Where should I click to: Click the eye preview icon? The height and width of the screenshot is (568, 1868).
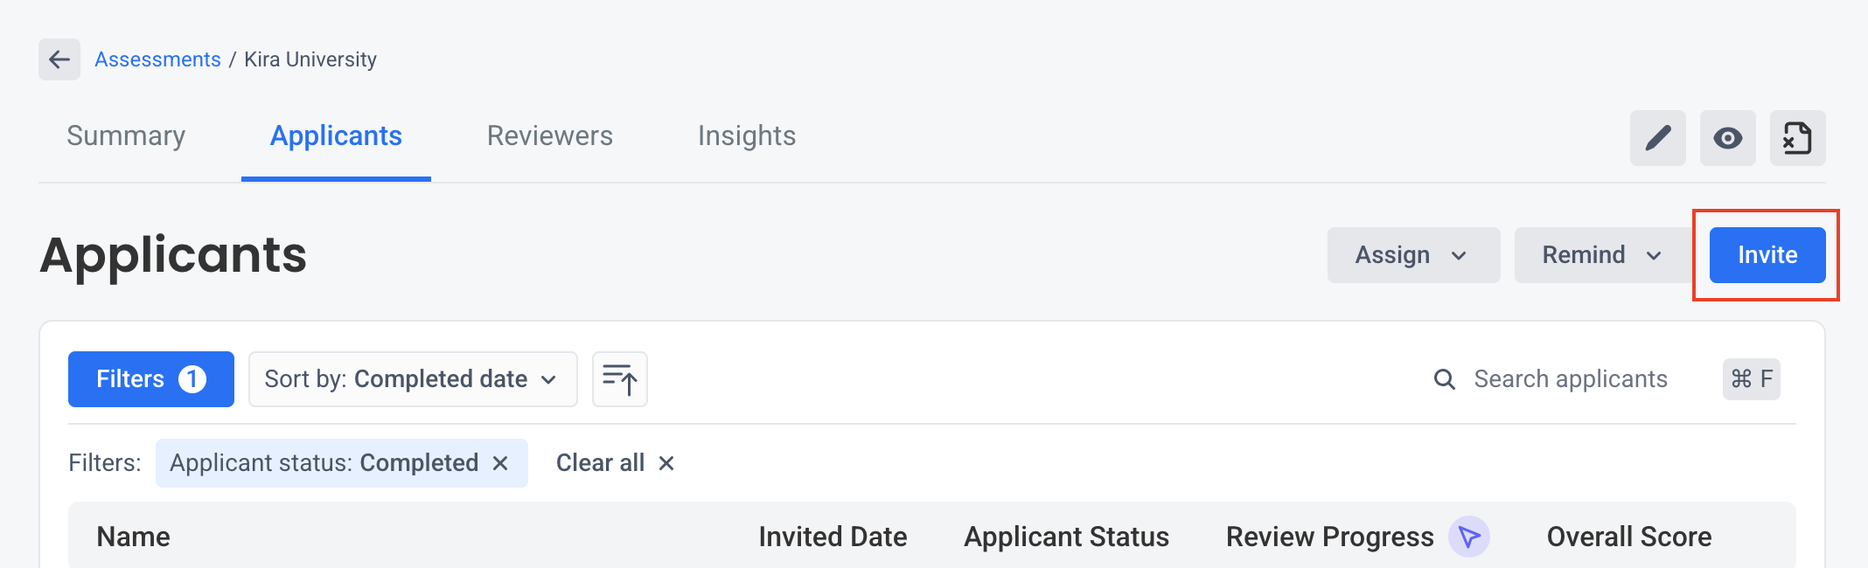(x=1727, y=138)
